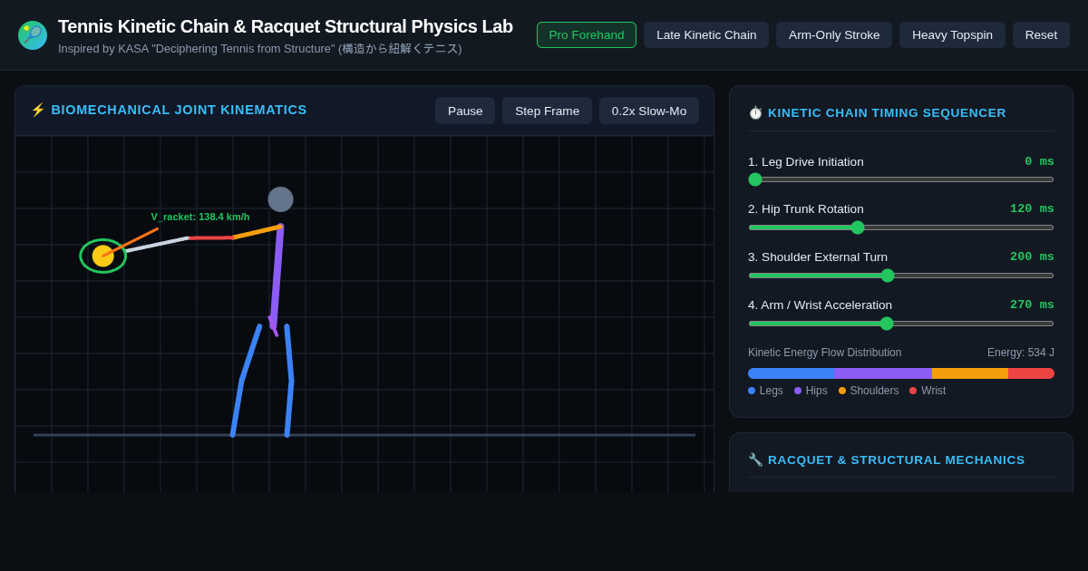Click the 1. Leg Drive Initiation label
The image size is (1088, 571).
pos(806,161)
